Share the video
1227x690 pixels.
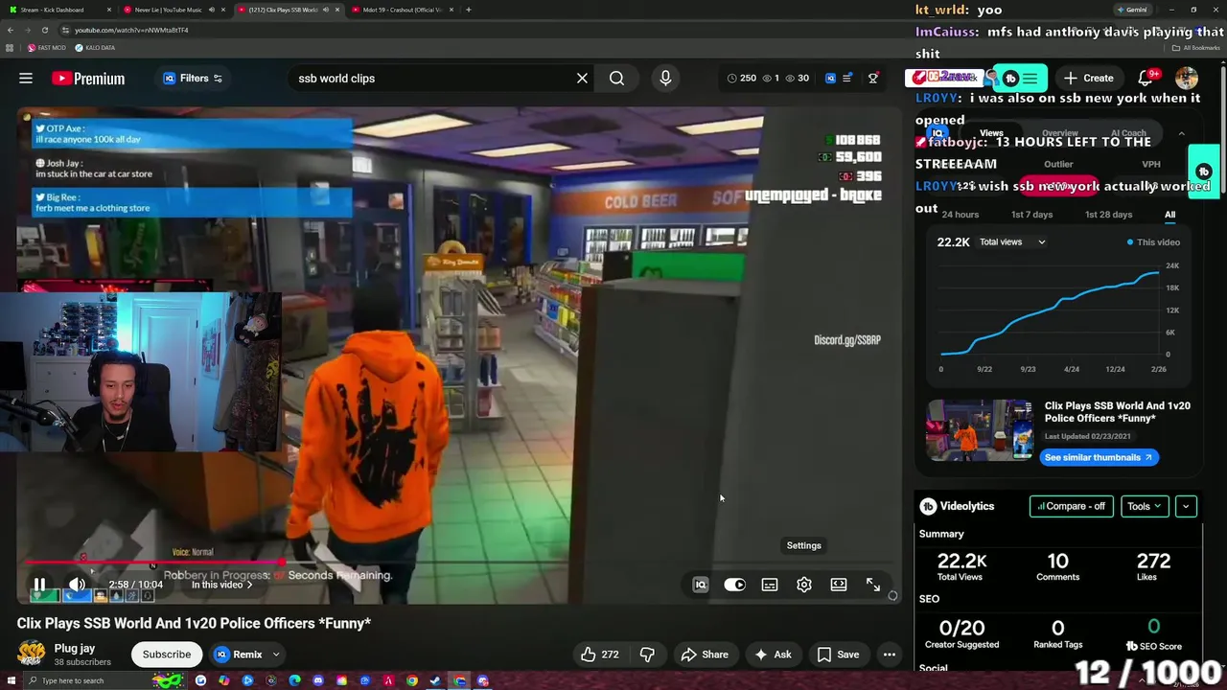click(x=705, y=655)
